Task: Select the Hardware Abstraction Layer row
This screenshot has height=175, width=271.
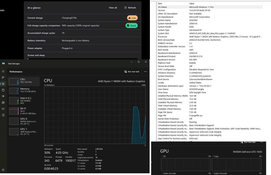Action: (x=210, y=86)
